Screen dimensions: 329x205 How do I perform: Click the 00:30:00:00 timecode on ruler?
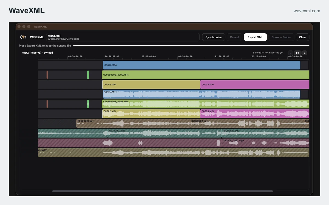click(112, 57)
